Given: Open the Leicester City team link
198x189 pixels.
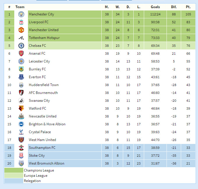Looking at the screenshot, I should (x=39, y=61).
